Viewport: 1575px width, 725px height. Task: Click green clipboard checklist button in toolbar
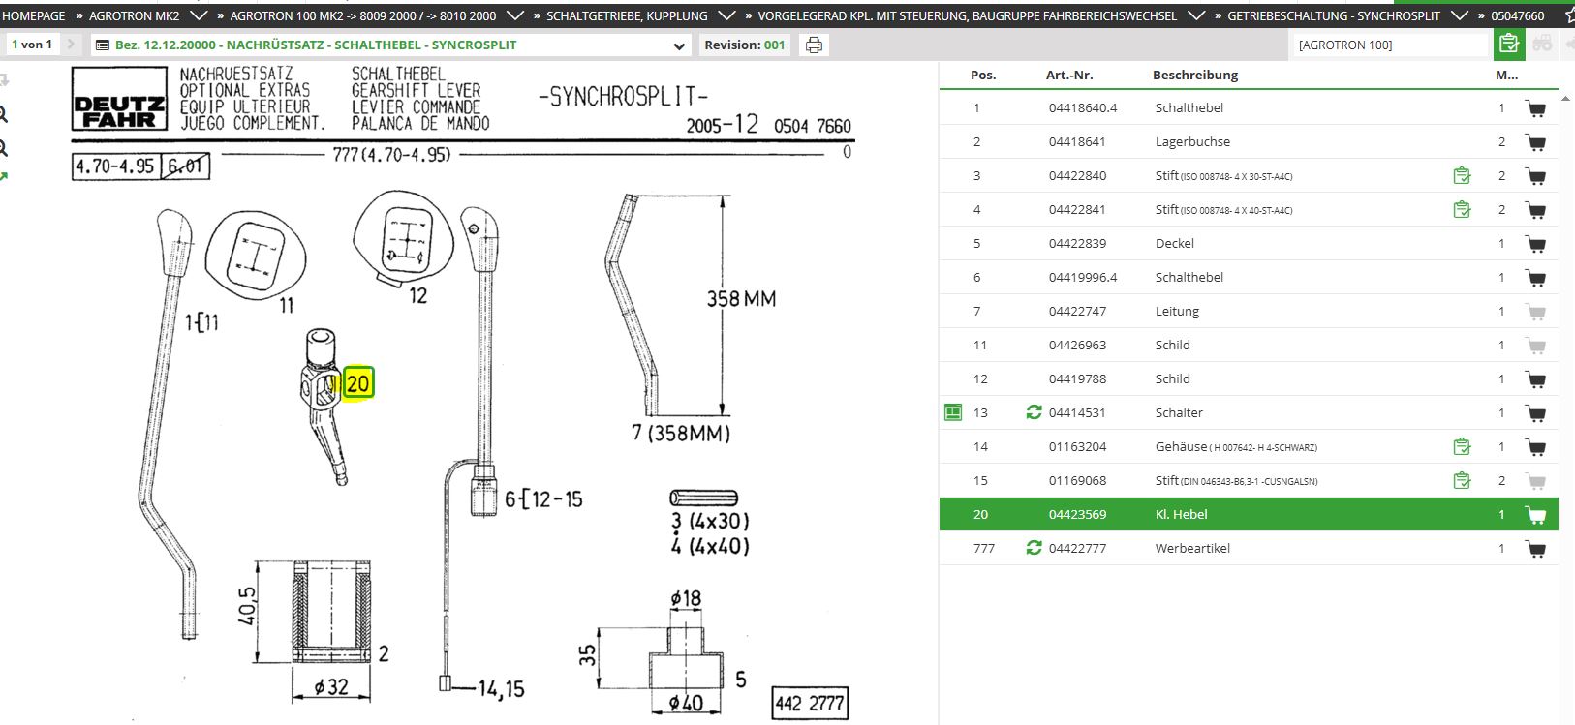pyautogui.click(x=1508, y=44)
